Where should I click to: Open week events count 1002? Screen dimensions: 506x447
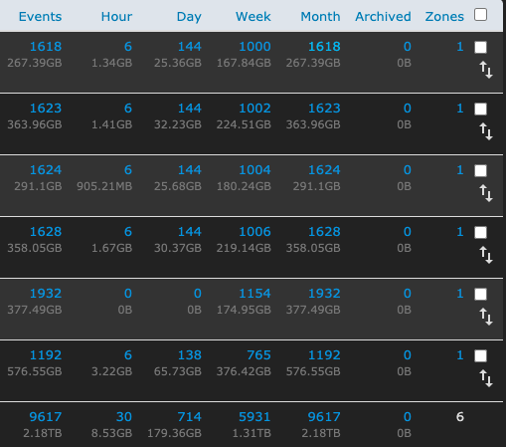[254, 109]
